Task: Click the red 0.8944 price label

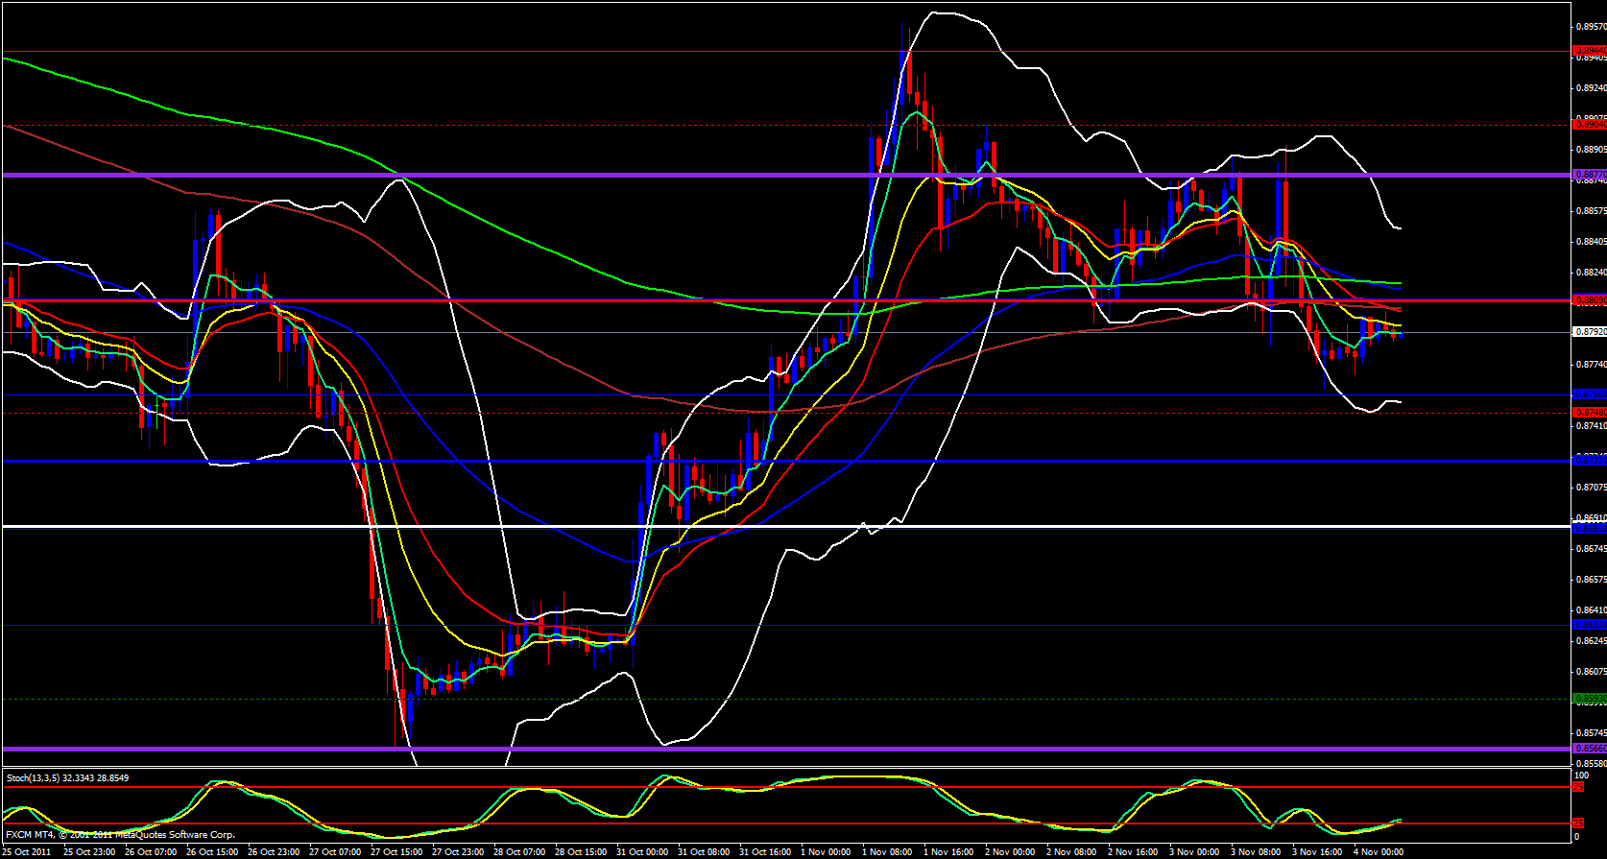Action: (x=1589, y=51)
